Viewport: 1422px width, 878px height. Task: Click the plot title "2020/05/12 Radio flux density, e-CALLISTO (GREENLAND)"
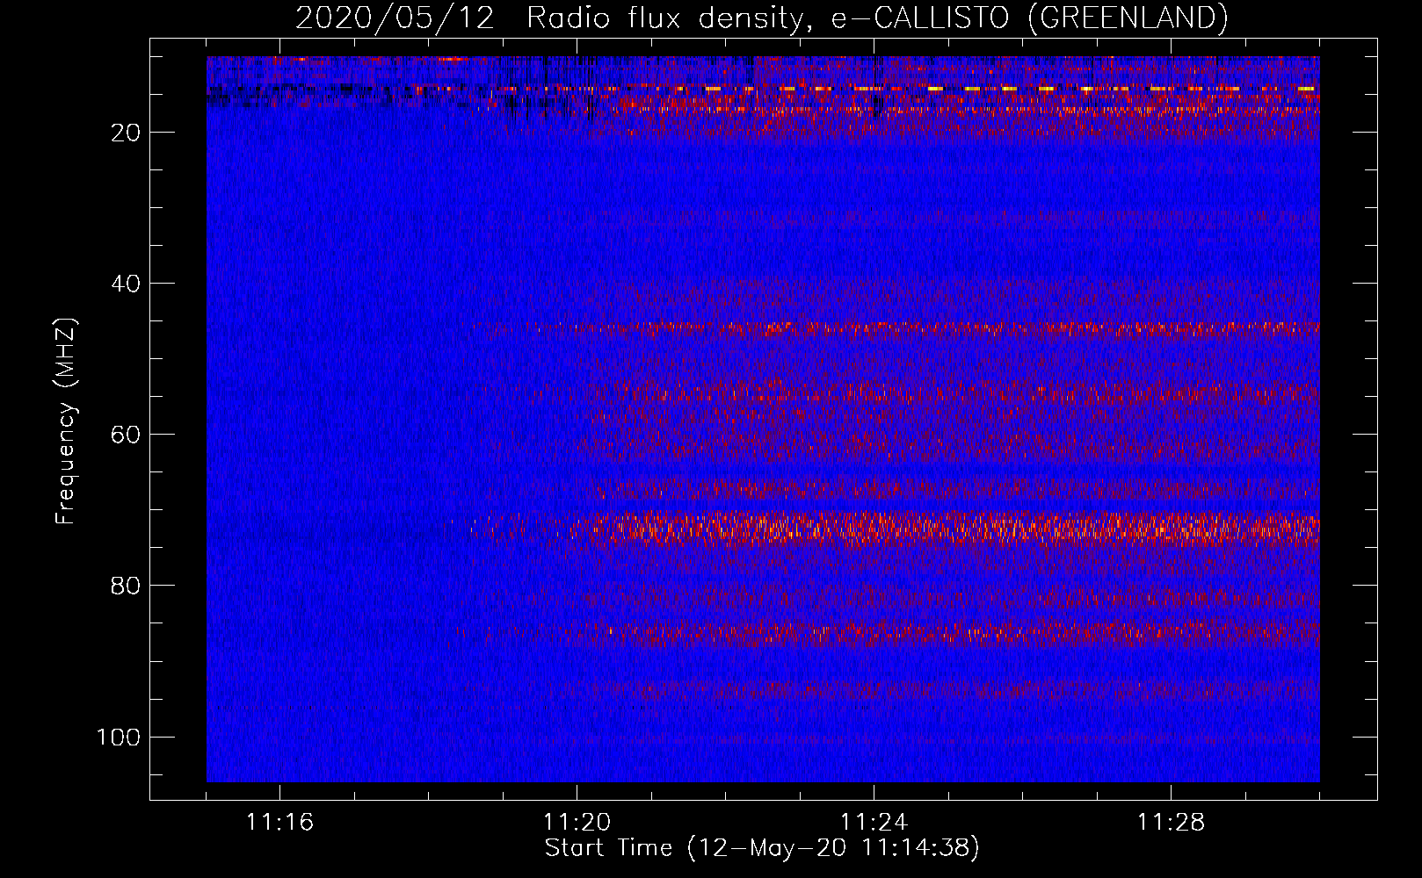761,18
